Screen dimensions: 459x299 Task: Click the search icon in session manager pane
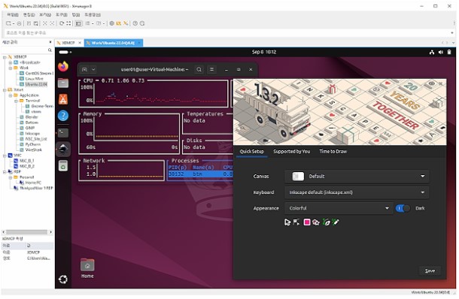click(50, 50)
